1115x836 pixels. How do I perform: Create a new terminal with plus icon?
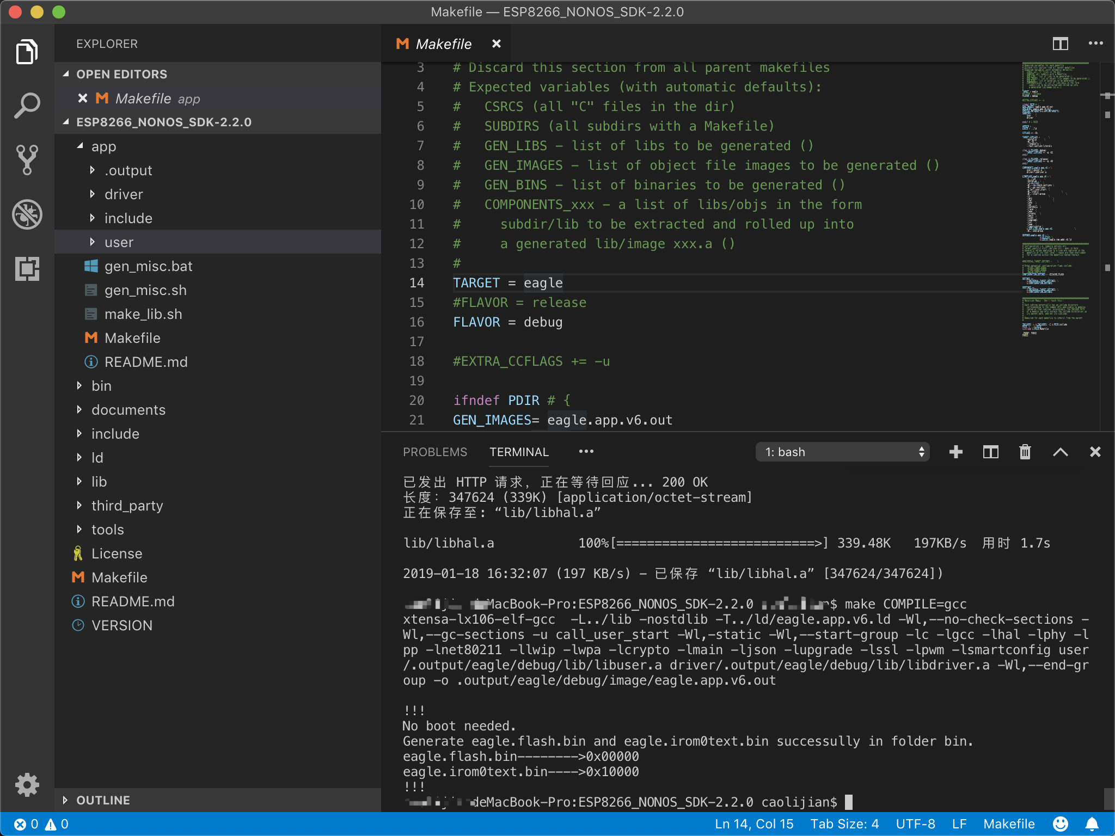point(955,452)
